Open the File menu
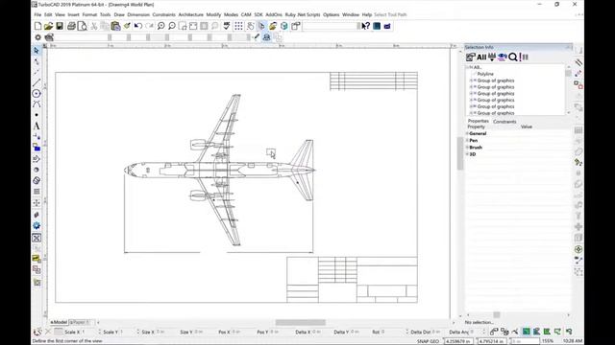 pos(37,14)
